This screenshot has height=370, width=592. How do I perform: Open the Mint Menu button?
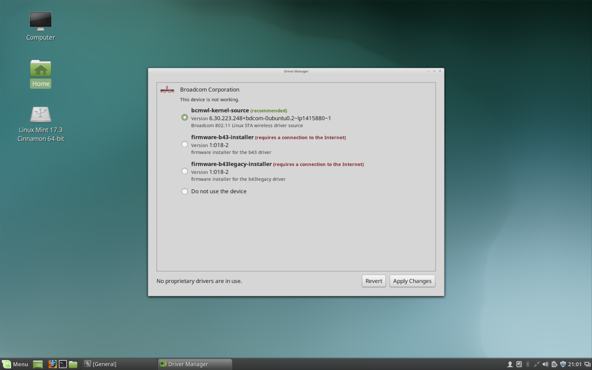[x=15, y=364]
